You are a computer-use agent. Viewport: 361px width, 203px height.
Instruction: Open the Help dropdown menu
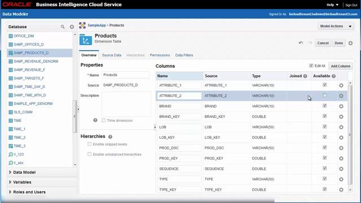tap(332, 5)
